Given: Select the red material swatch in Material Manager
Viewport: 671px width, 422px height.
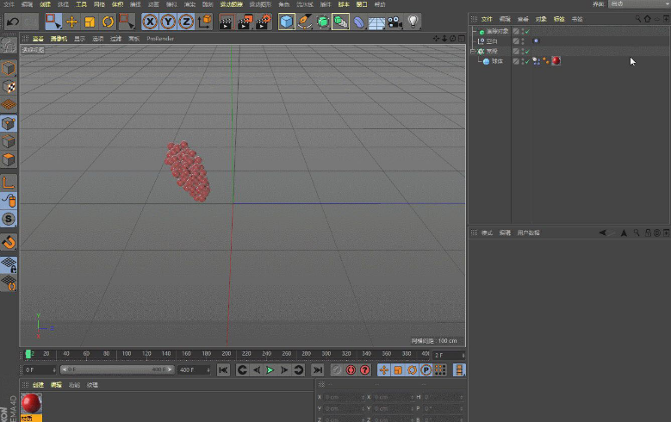Looking at the screenshot, I should point(32,404).
